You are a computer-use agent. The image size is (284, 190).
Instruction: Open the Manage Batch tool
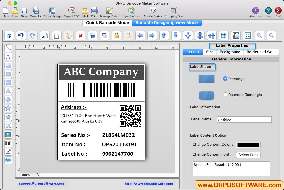110,12
